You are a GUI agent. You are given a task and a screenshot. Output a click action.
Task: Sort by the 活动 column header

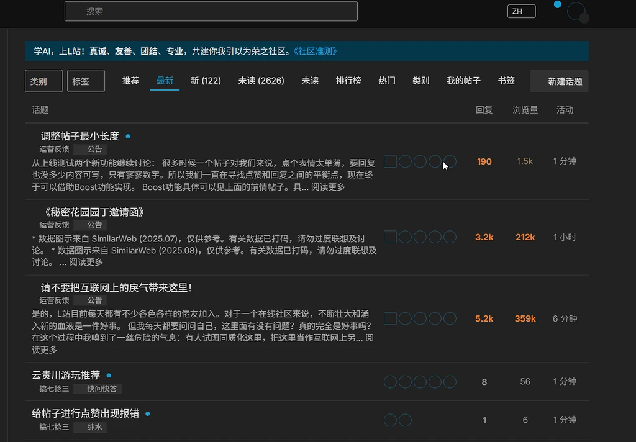tap(565, 110)
